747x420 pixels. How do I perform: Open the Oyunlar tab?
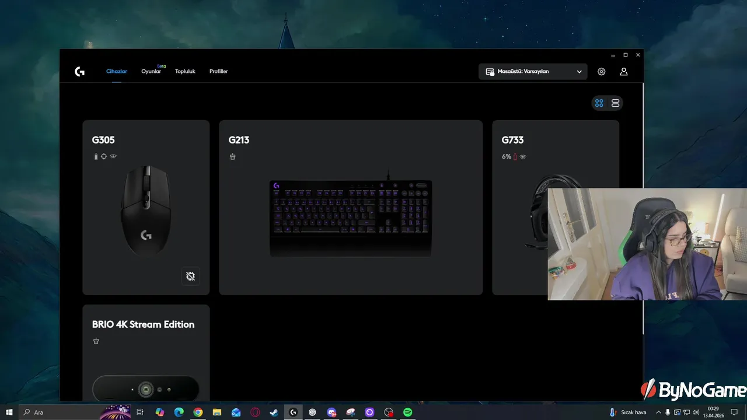[x=151, y=71]
